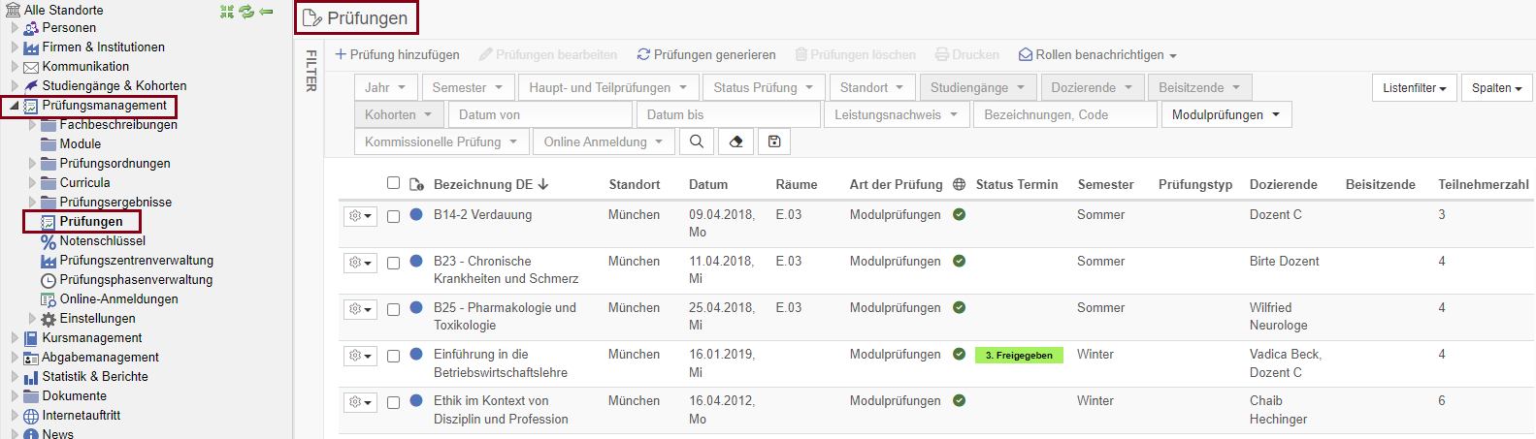Click the green back arrow icon above the tree

pyautogui.click(x=266, y=11)
